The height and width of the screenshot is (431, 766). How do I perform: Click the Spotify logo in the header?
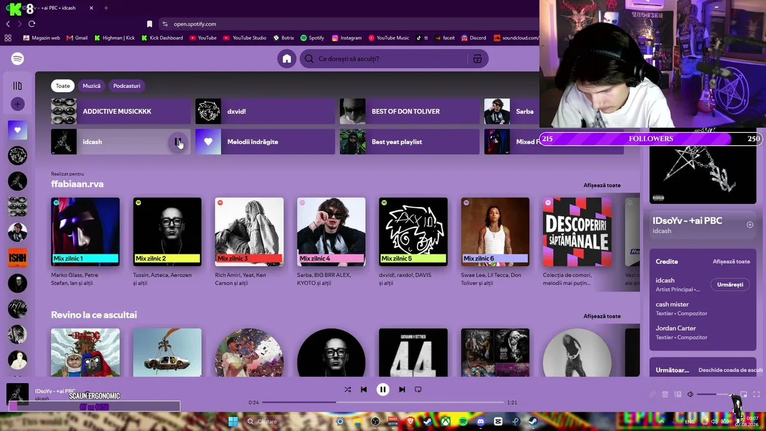(17, 59)
